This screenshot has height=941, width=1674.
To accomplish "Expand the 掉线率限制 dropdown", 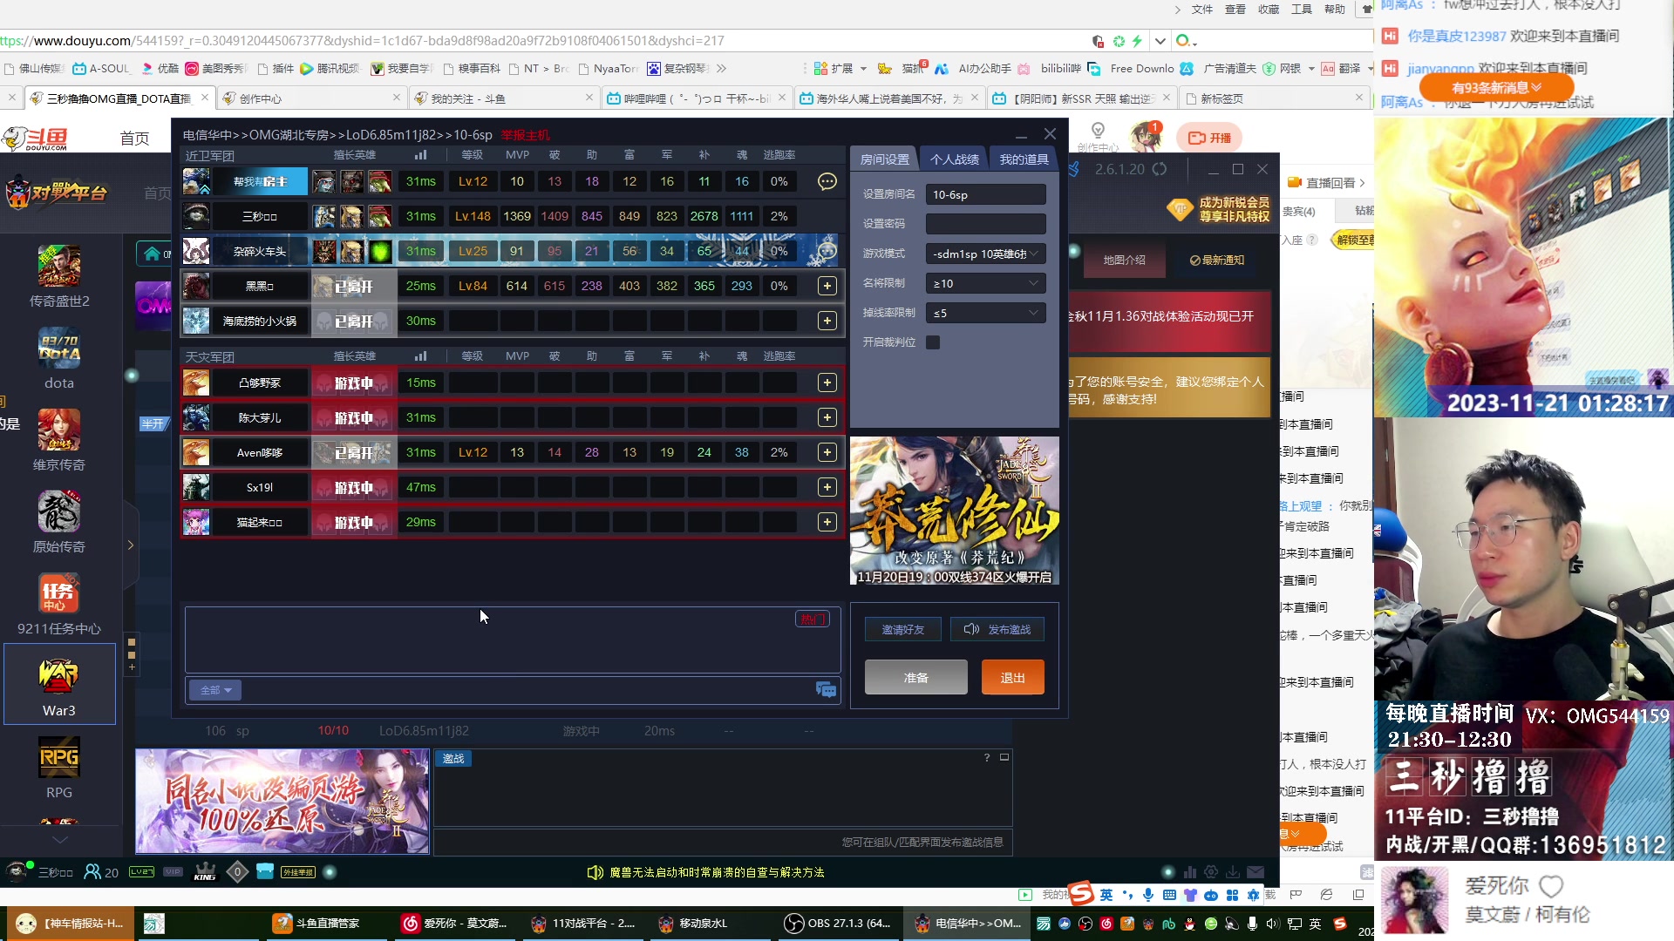I will coord(985,313).
